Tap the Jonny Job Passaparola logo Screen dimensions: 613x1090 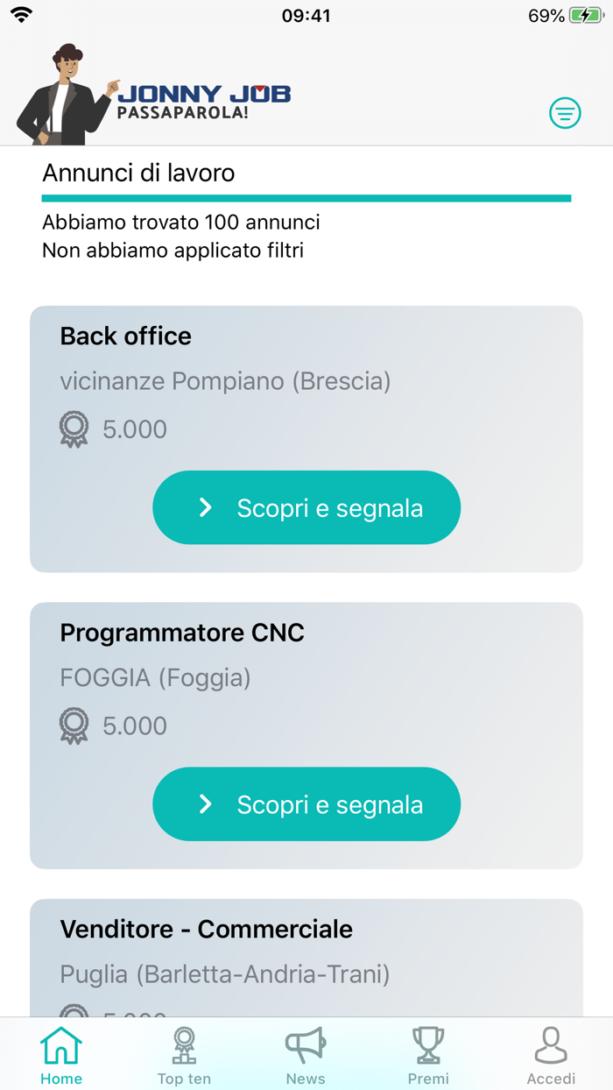tap(204, 102)
